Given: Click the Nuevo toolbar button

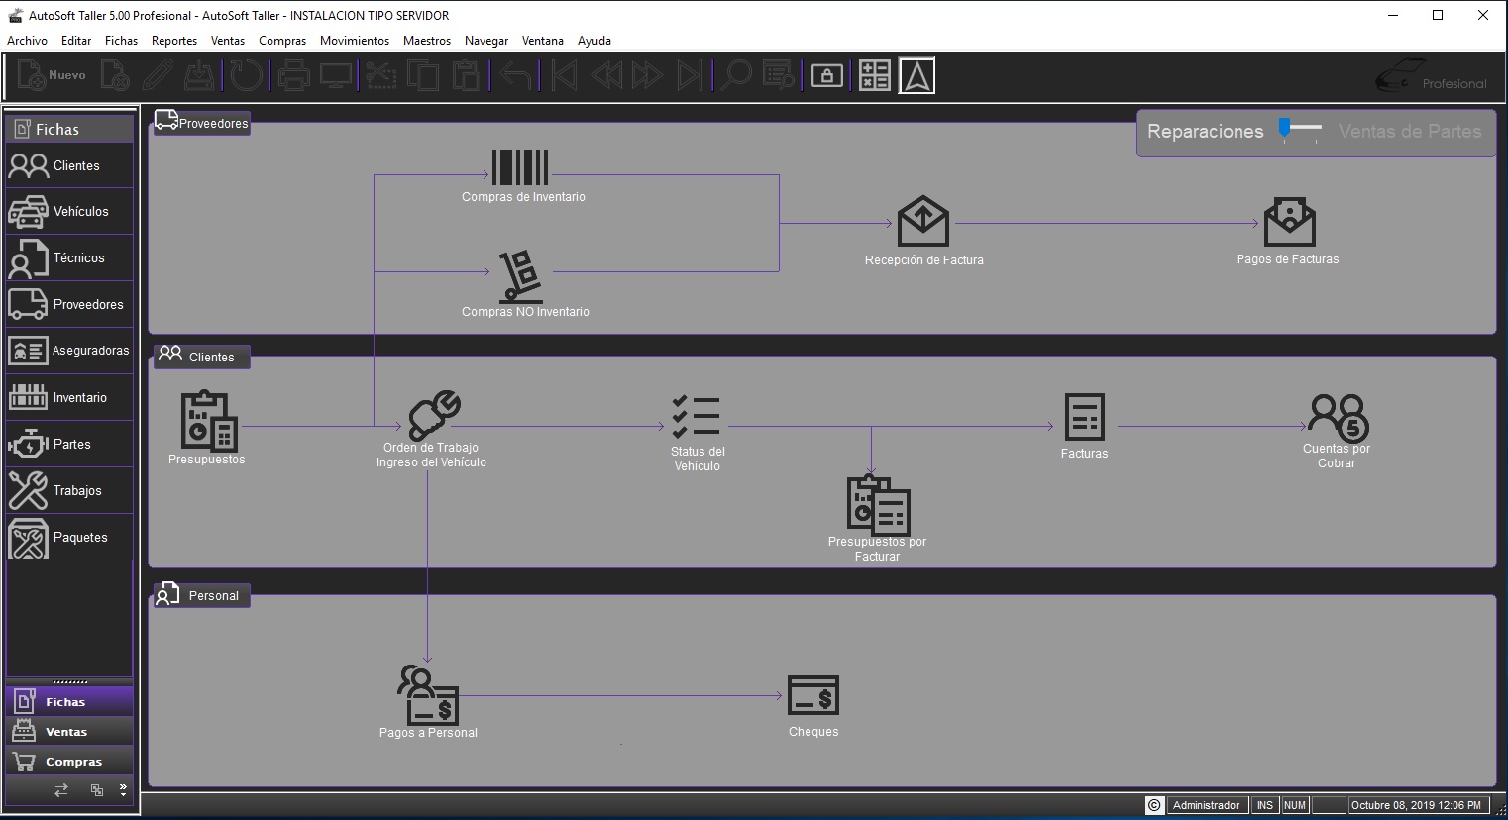Looking at the screenshot, I should pos(53,75).
